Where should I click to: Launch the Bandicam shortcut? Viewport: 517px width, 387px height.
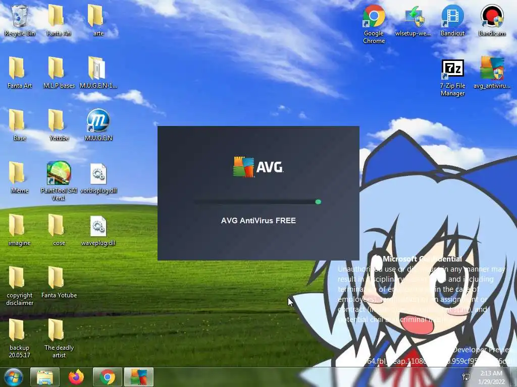(x=492, y=20)
